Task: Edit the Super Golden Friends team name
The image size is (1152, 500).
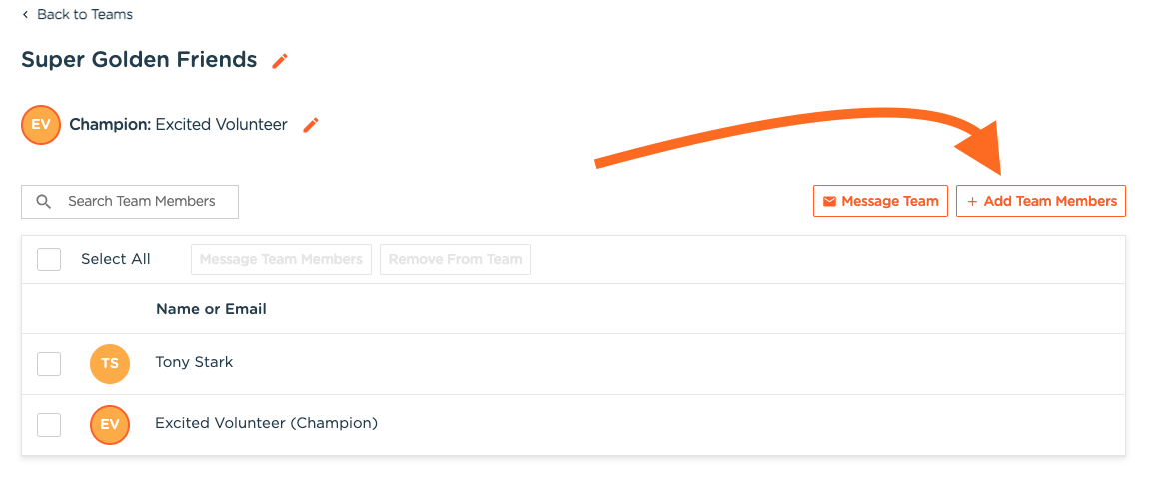Action: (280, 61)
